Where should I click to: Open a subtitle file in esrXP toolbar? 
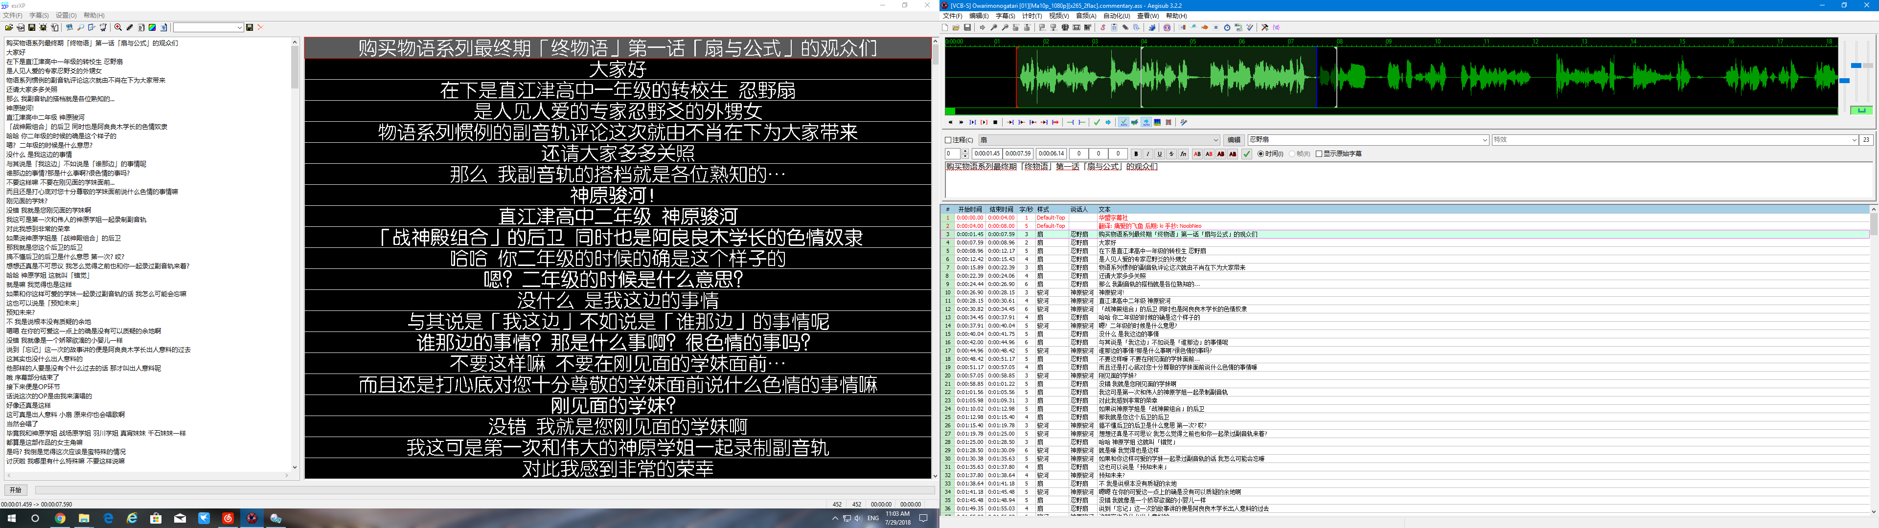[9, 28]
